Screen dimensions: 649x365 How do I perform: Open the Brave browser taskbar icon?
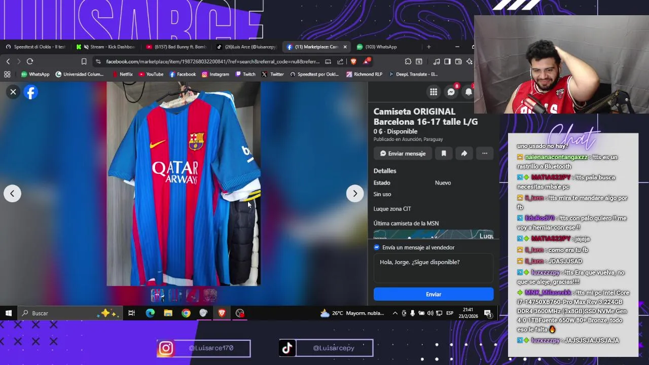tap(222, 313)
